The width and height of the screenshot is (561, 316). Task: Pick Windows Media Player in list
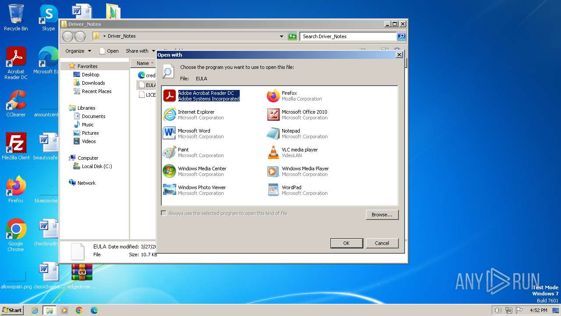[x=298, y=171]
